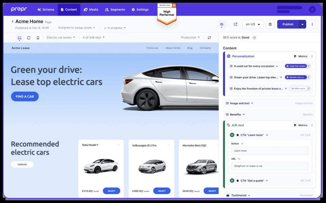Expand the Testimonial section
The width and height of the screenshot is (326, 203).
pos(249,195)
